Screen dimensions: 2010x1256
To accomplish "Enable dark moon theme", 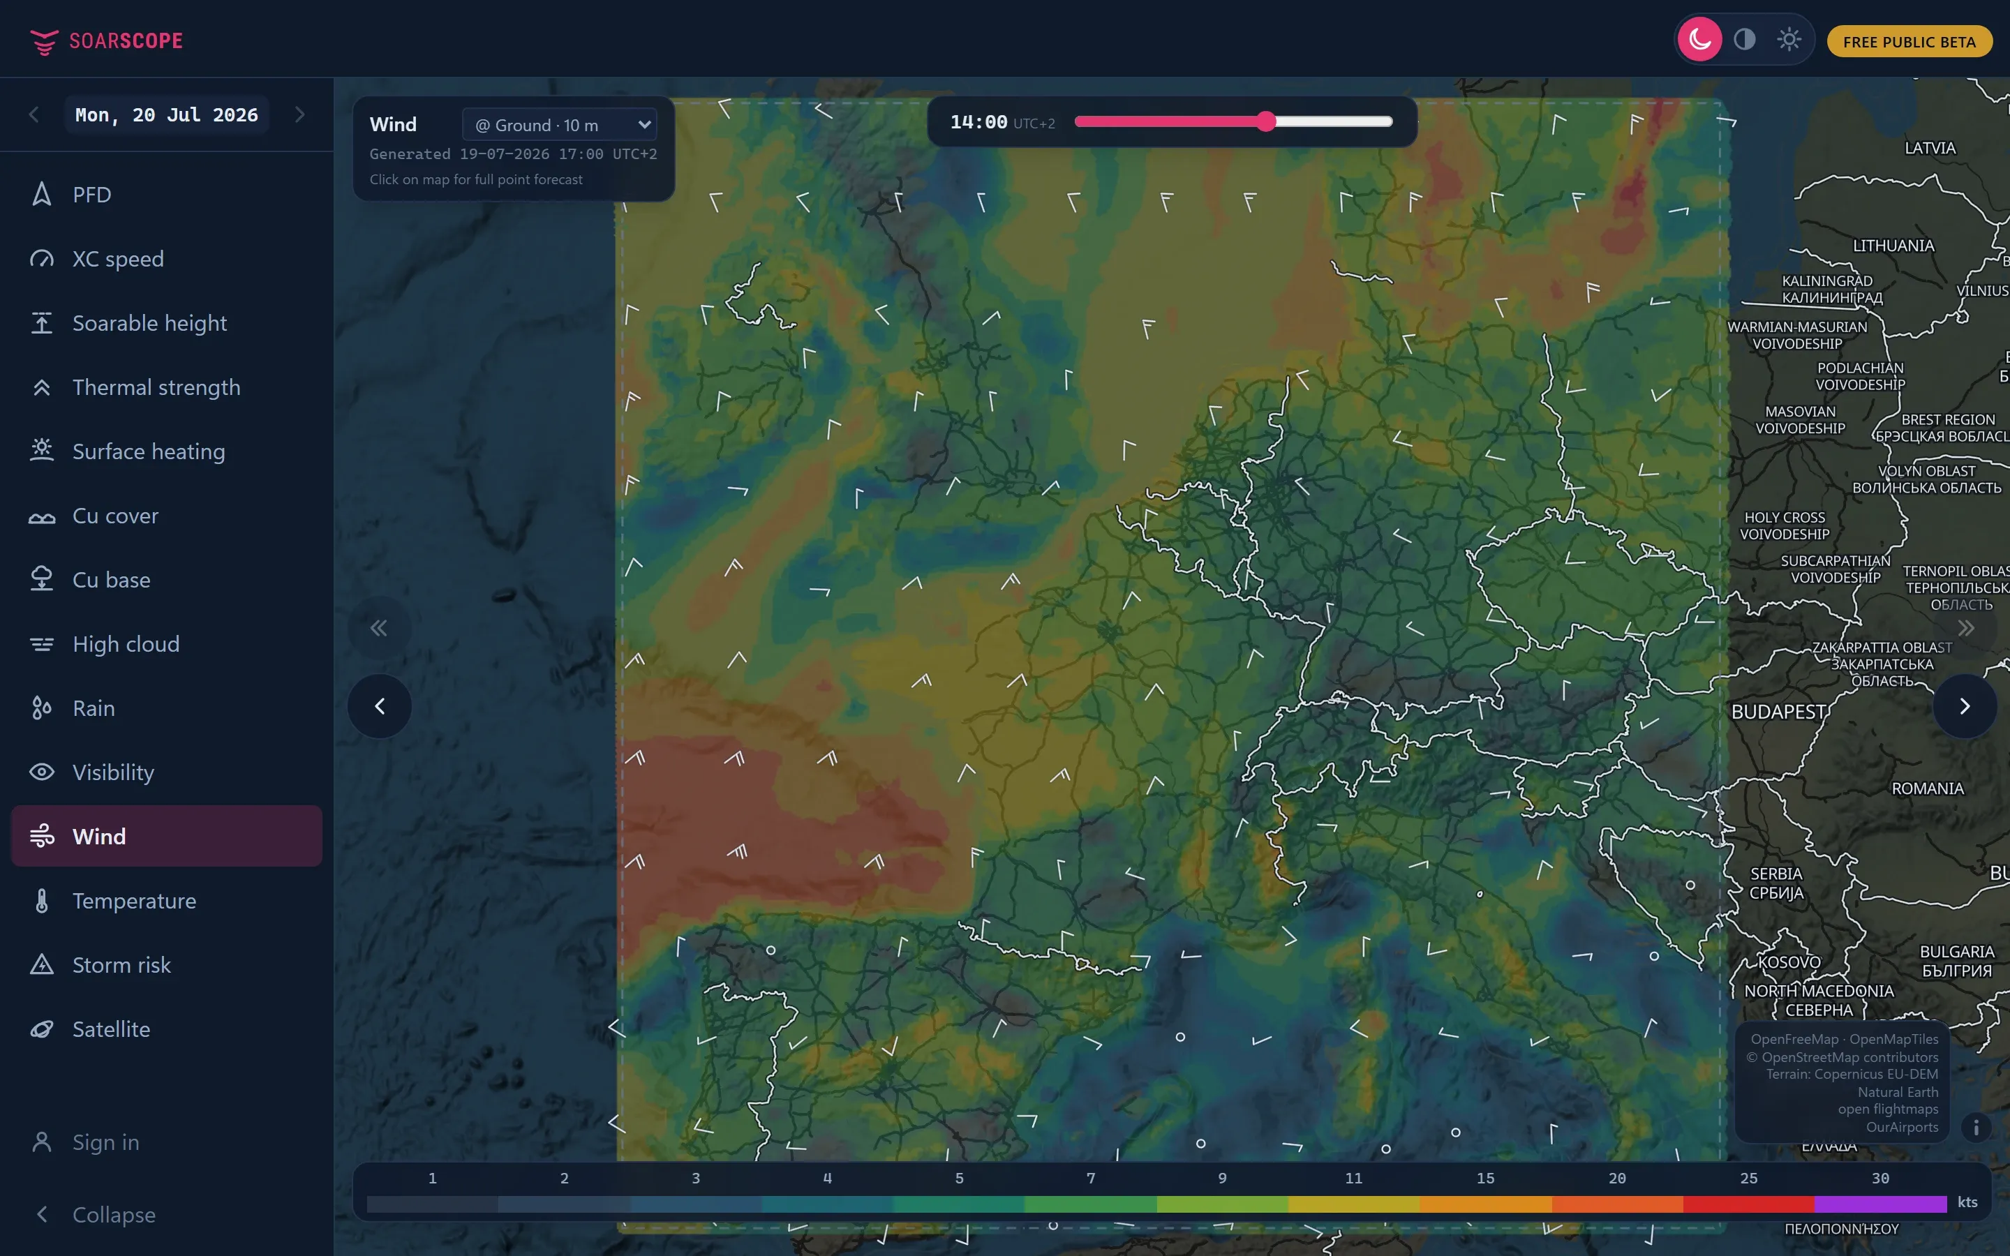I will (1699, 39).
